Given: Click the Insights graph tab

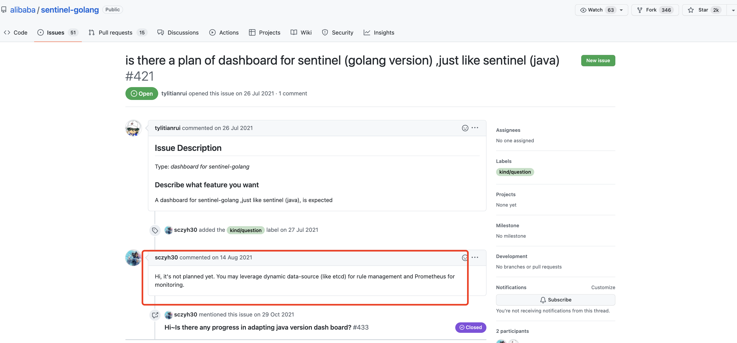Looking at the screenshot, I should coord(378,32).
